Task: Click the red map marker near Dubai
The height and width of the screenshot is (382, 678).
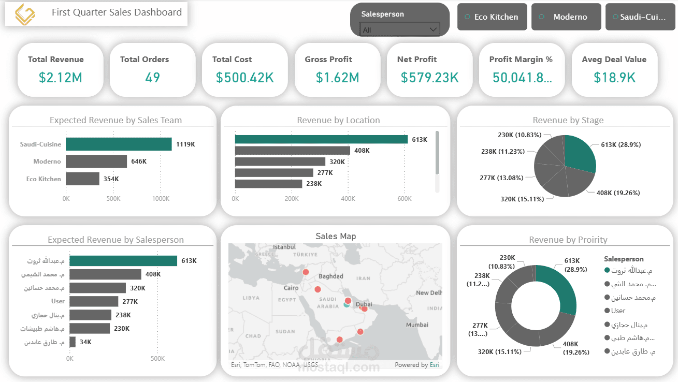Action: [x=364, y=308]
